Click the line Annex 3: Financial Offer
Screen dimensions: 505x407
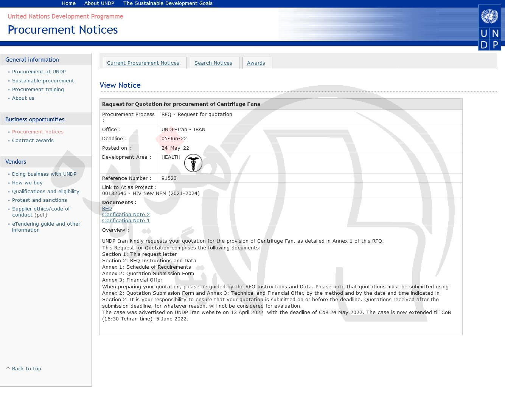132,280
